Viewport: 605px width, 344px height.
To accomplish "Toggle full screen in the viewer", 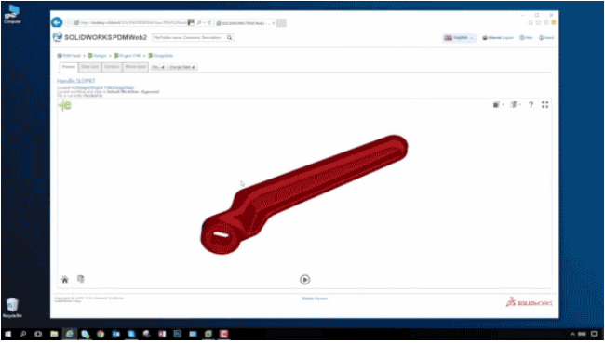I will (544, 105).
